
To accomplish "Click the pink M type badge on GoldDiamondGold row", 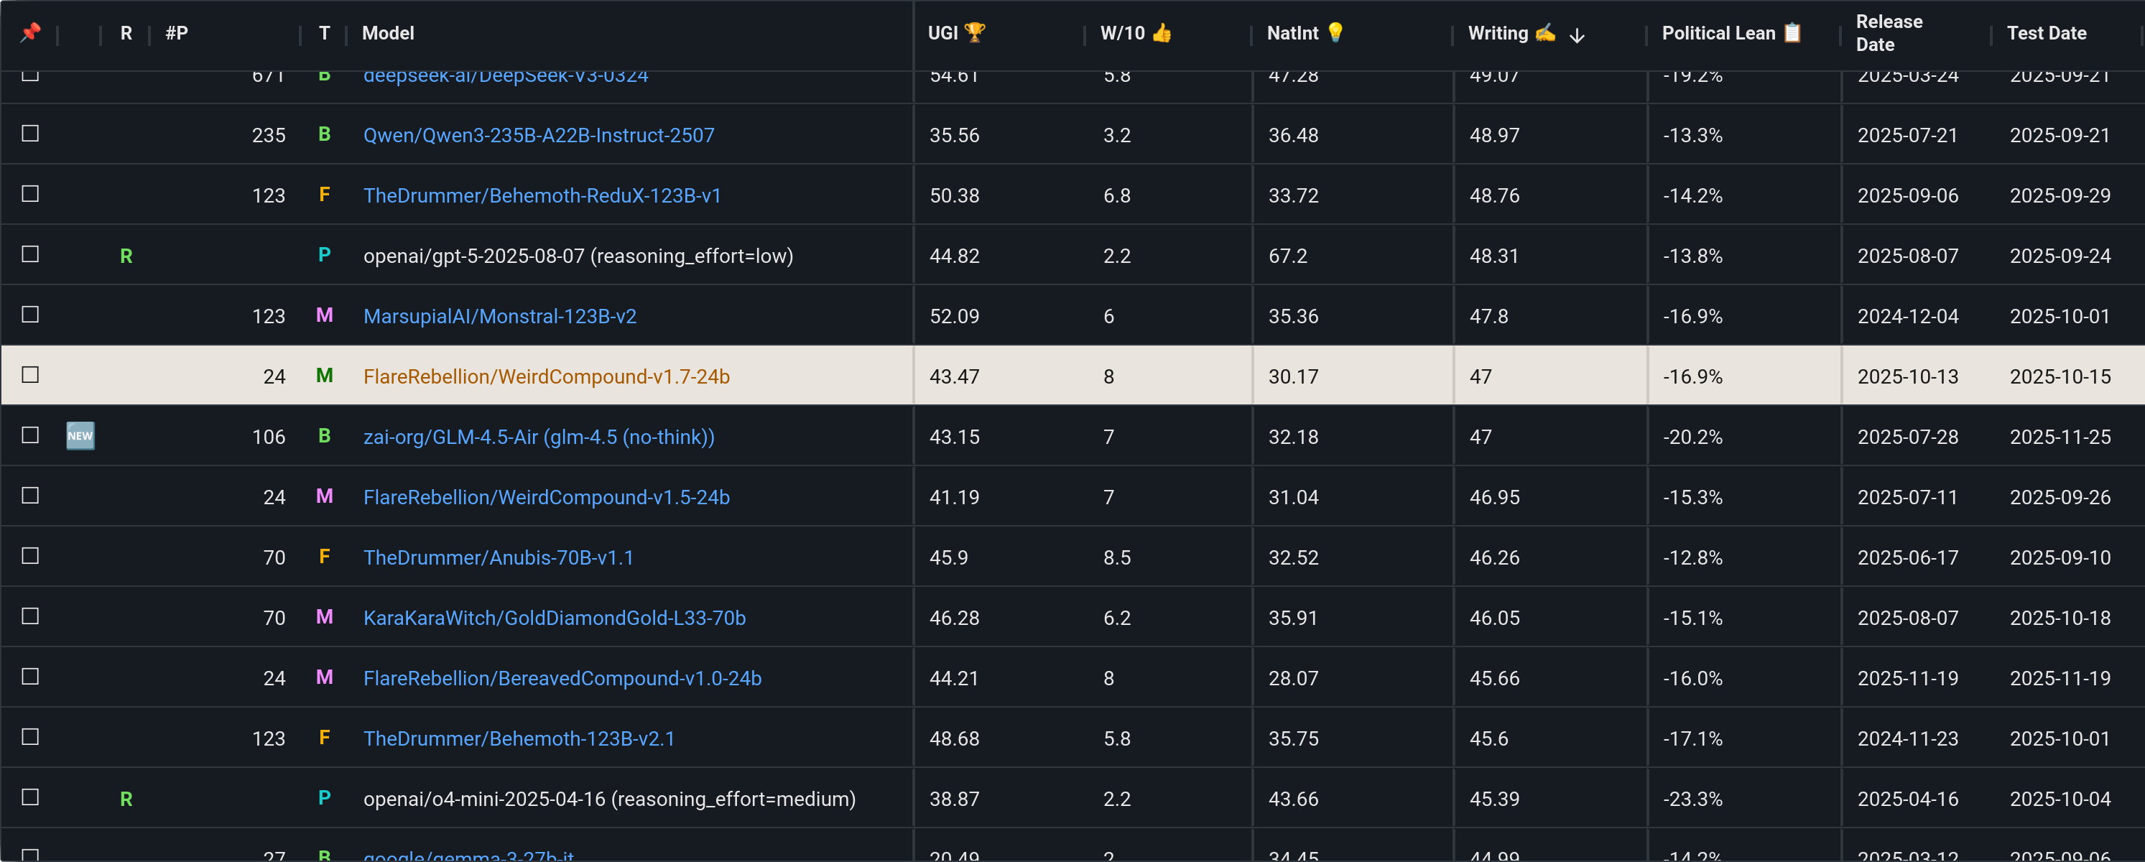I will (324, 616).
